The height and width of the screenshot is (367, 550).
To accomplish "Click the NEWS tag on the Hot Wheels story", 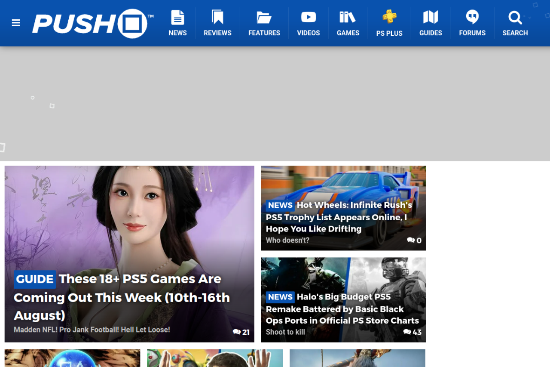I will pos(280,205).
